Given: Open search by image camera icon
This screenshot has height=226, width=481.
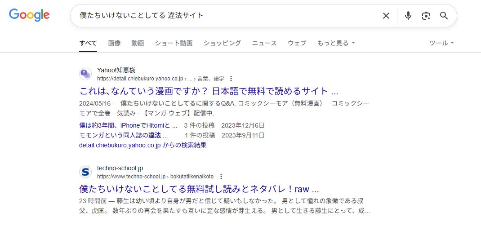Looking at the screenshot, I should click(x=426, y=16).
